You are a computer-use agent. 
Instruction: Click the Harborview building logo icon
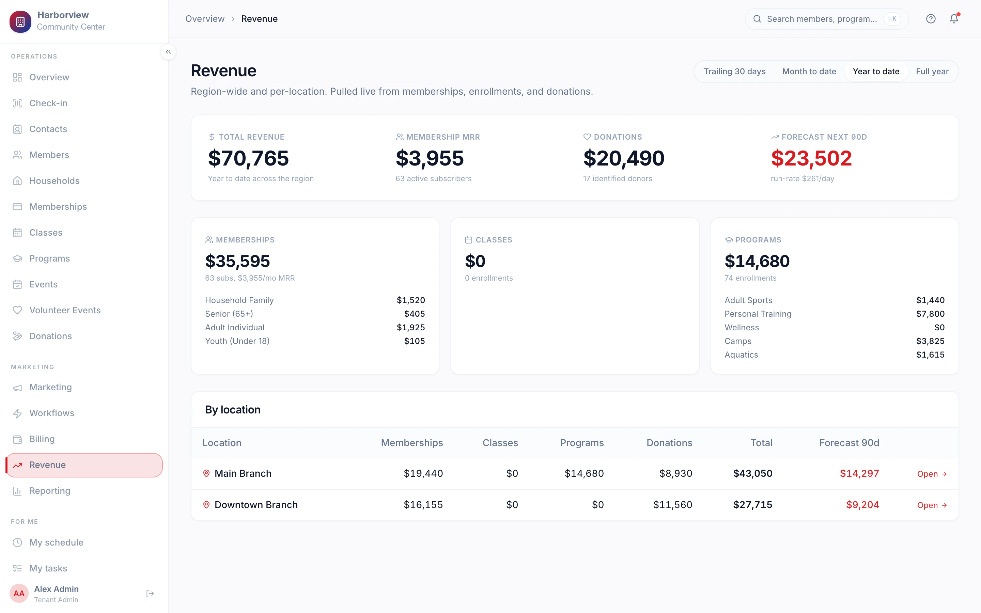click(20, 21)
